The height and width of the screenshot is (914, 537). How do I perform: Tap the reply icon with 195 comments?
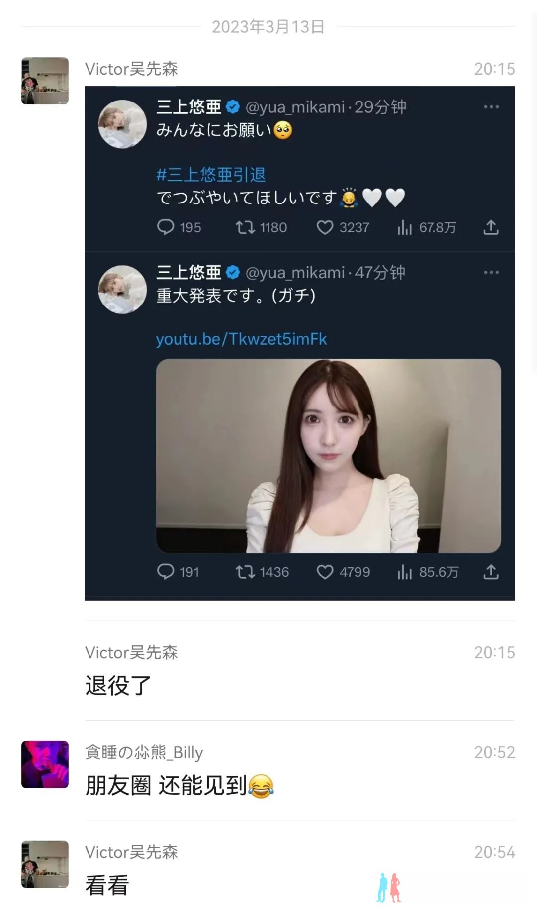(x=166, y=227)
